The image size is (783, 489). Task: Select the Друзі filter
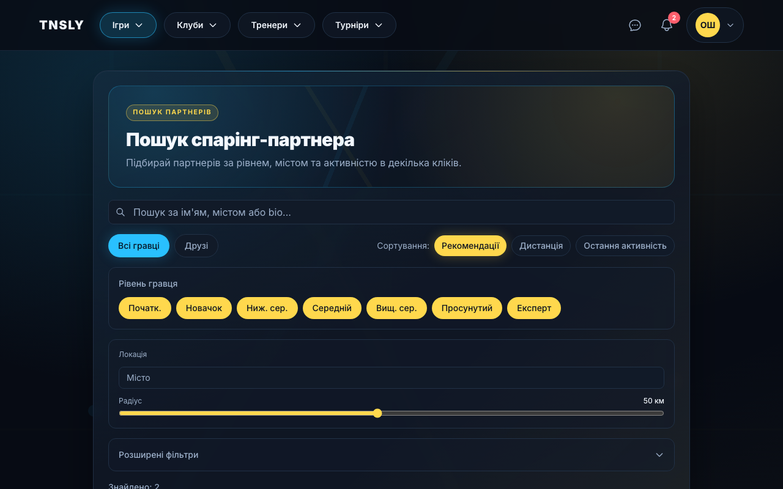(196, 245)
